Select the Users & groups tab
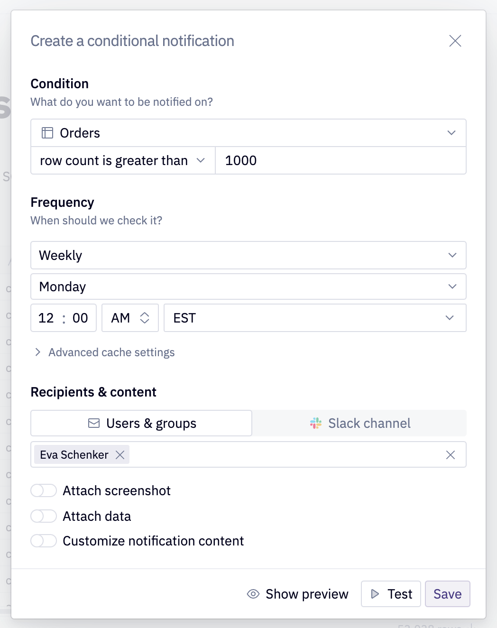Viewport: 497px width, 628px height. (141, 423)
